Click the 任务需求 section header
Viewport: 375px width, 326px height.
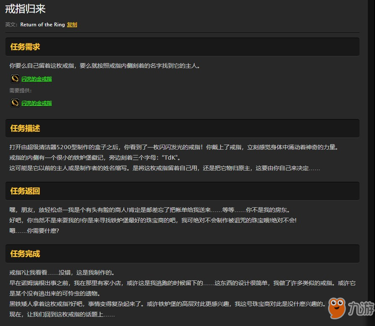point(182,47)
